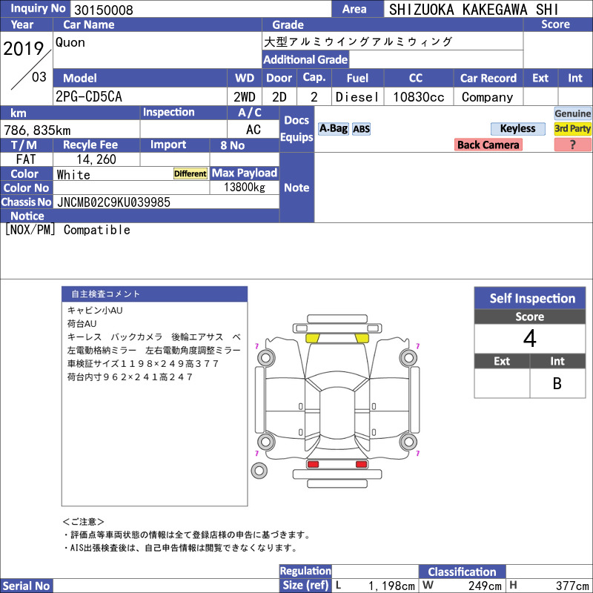The width and height of the screenshot is (593, 593).
Task: Click the Keyless equipment badge
Action: tap(517, 128)
